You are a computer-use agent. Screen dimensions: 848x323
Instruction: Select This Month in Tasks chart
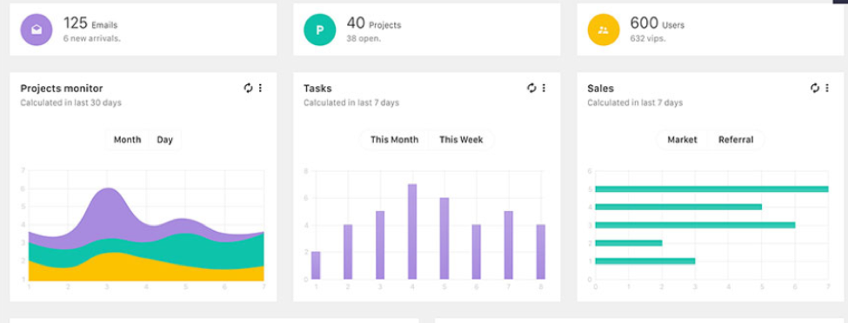pos(394,140)
